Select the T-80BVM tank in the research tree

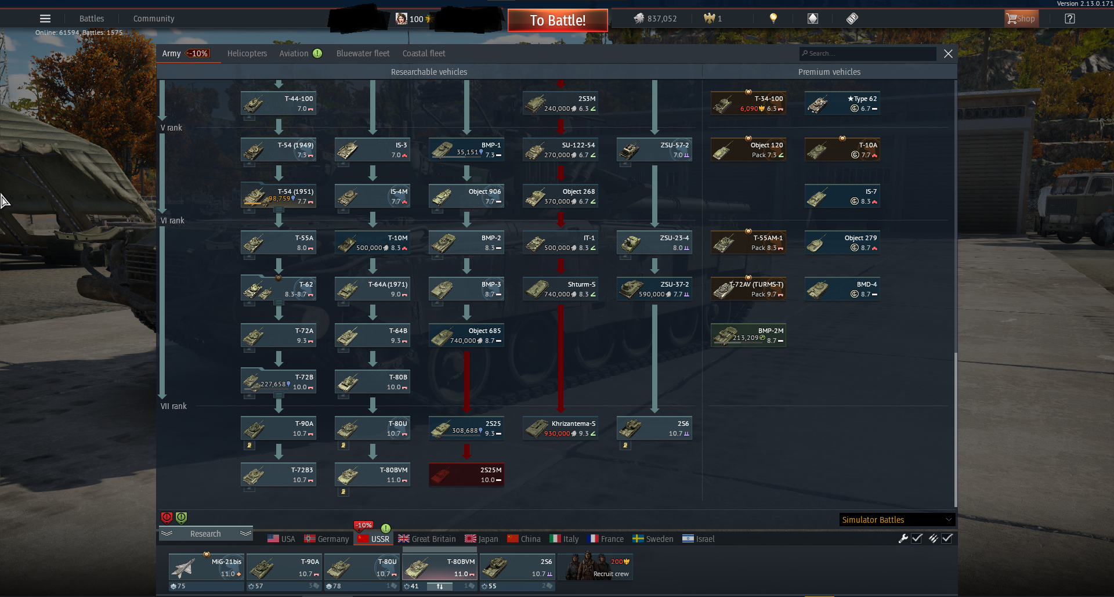[x=372, y=475]
